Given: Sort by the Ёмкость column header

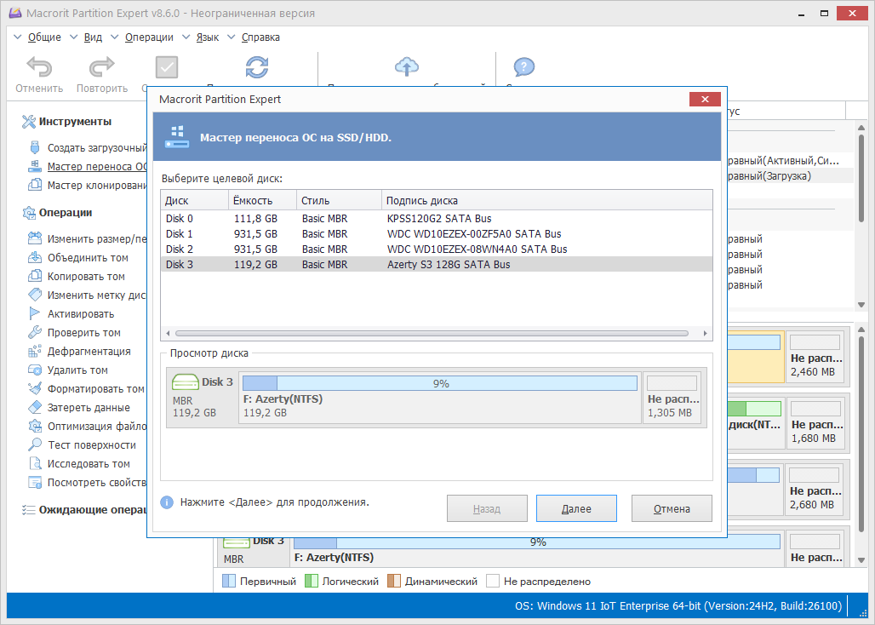Looking at the screenshot, I should [x=262, y=200].
